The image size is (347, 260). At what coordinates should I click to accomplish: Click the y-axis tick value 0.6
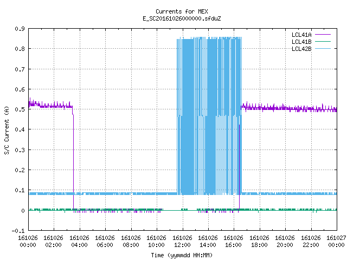[x=20, y=89]
